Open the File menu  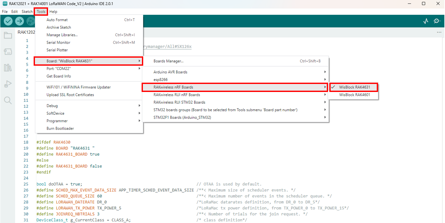click(x=5, y=12)
